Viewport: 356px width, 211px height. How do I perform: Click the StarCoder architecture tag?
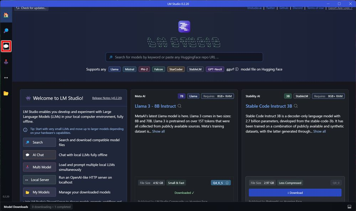(176, 69)
